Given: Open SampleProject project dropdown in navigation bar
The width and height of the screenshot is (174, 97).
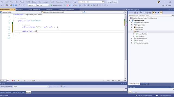Looking at the screenshot, I should tap(21, 12).
